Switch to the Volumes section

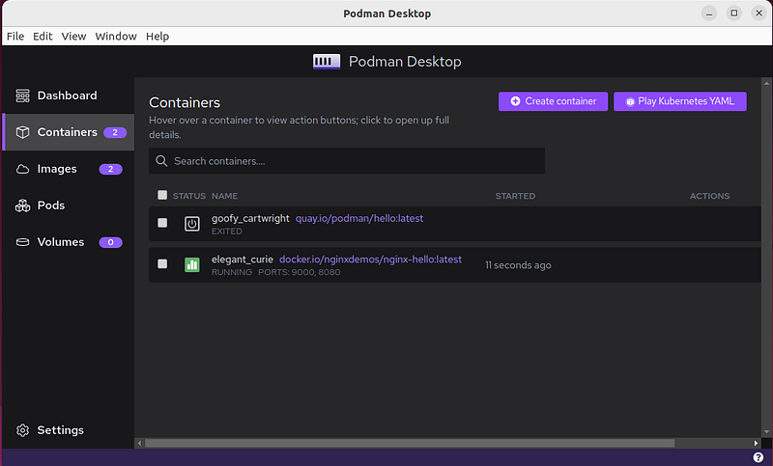pyautogui.click(x=69, y=242)
